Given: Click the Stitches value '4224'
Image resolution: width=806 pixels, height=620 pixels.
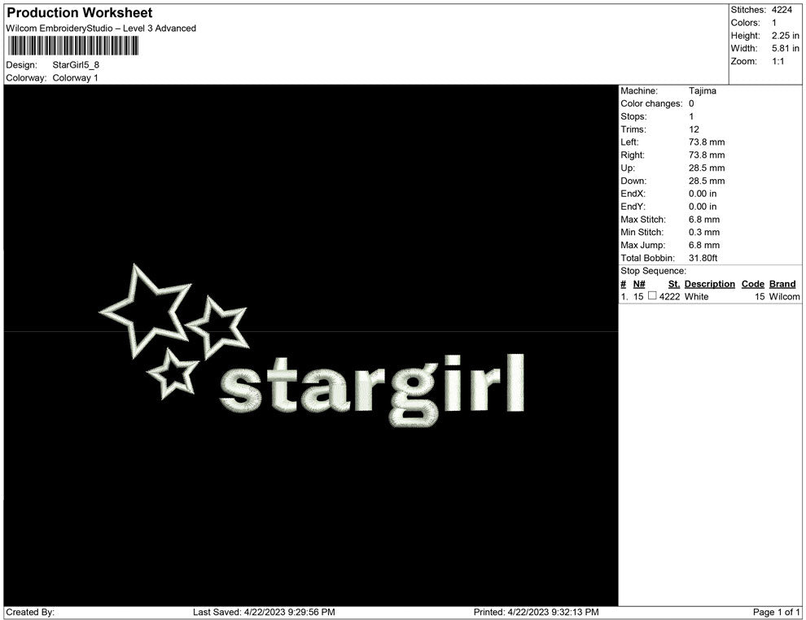Looking at the screenshot, I should pyautogui.click(x=782, y=10).
